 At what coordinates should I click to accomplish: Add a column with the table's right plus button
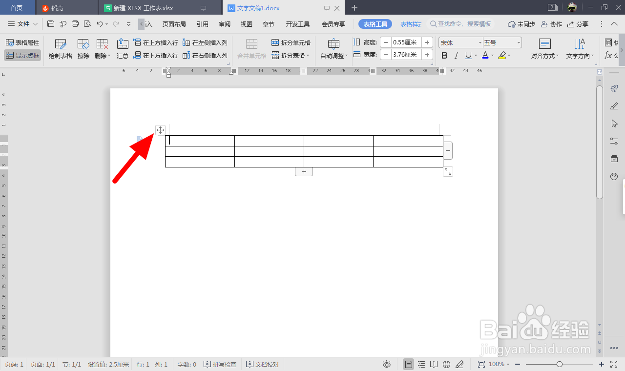click(x=448, y=151)
